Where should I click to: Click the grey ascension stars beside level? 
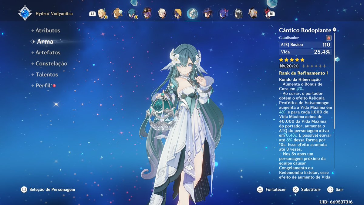(314, 66)
